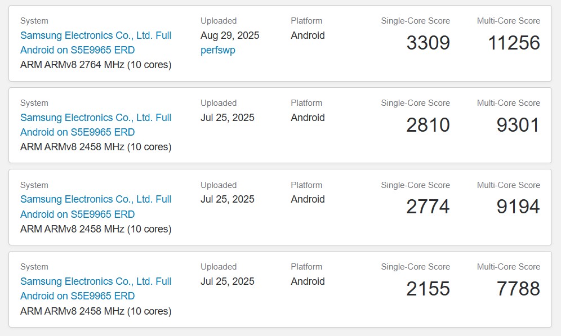Open the Samsung system link beside score 3309
The width and height of the screenshot is (561, 336).
point(96,43)
